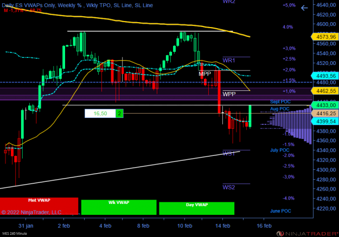
Task: Select the 4416,25 tan price tag
Action: [325, 114]
